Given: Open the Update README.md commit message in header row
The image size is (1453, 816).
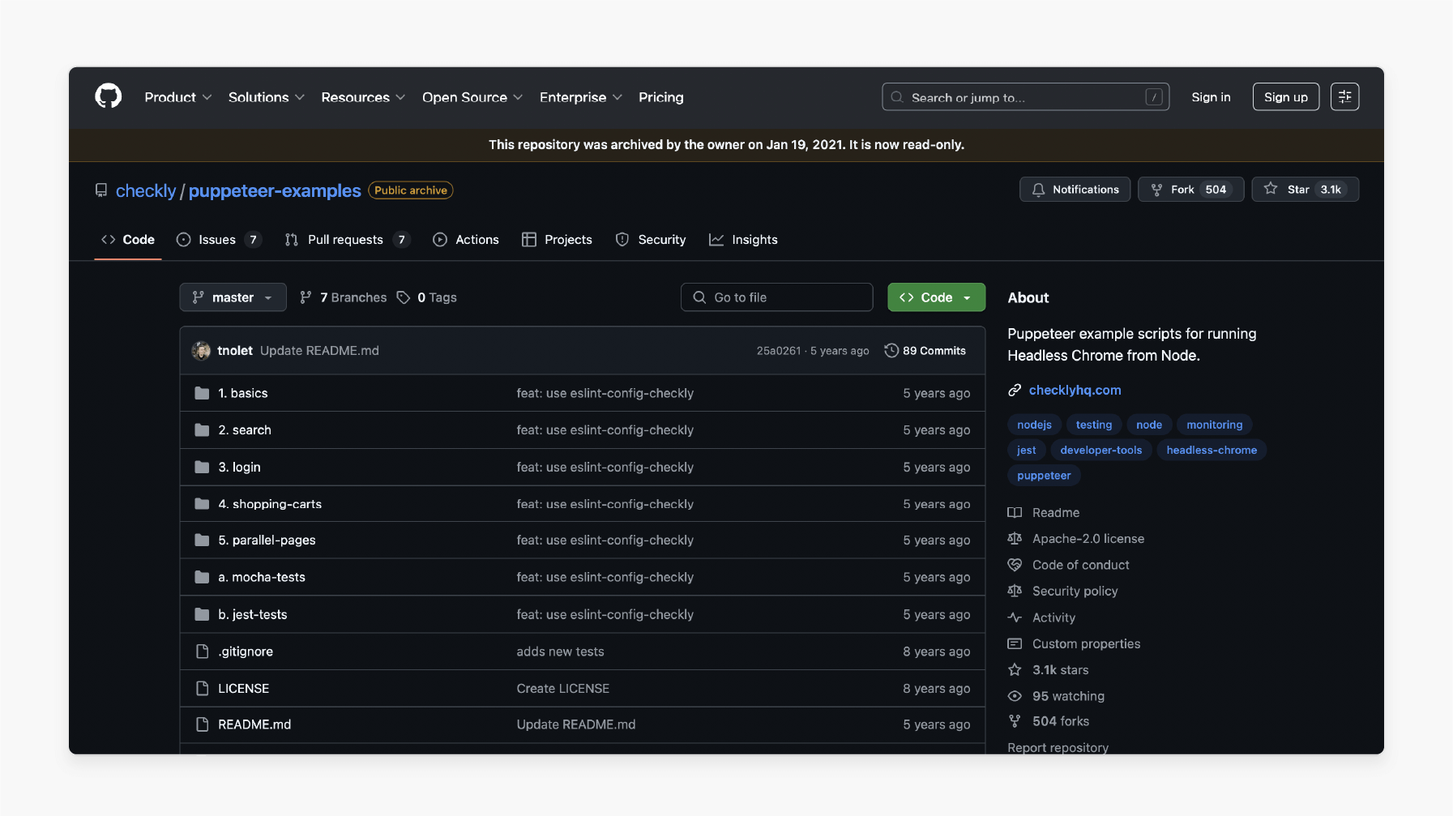Looking at the screenshot, I should click(x=319, y=351).
